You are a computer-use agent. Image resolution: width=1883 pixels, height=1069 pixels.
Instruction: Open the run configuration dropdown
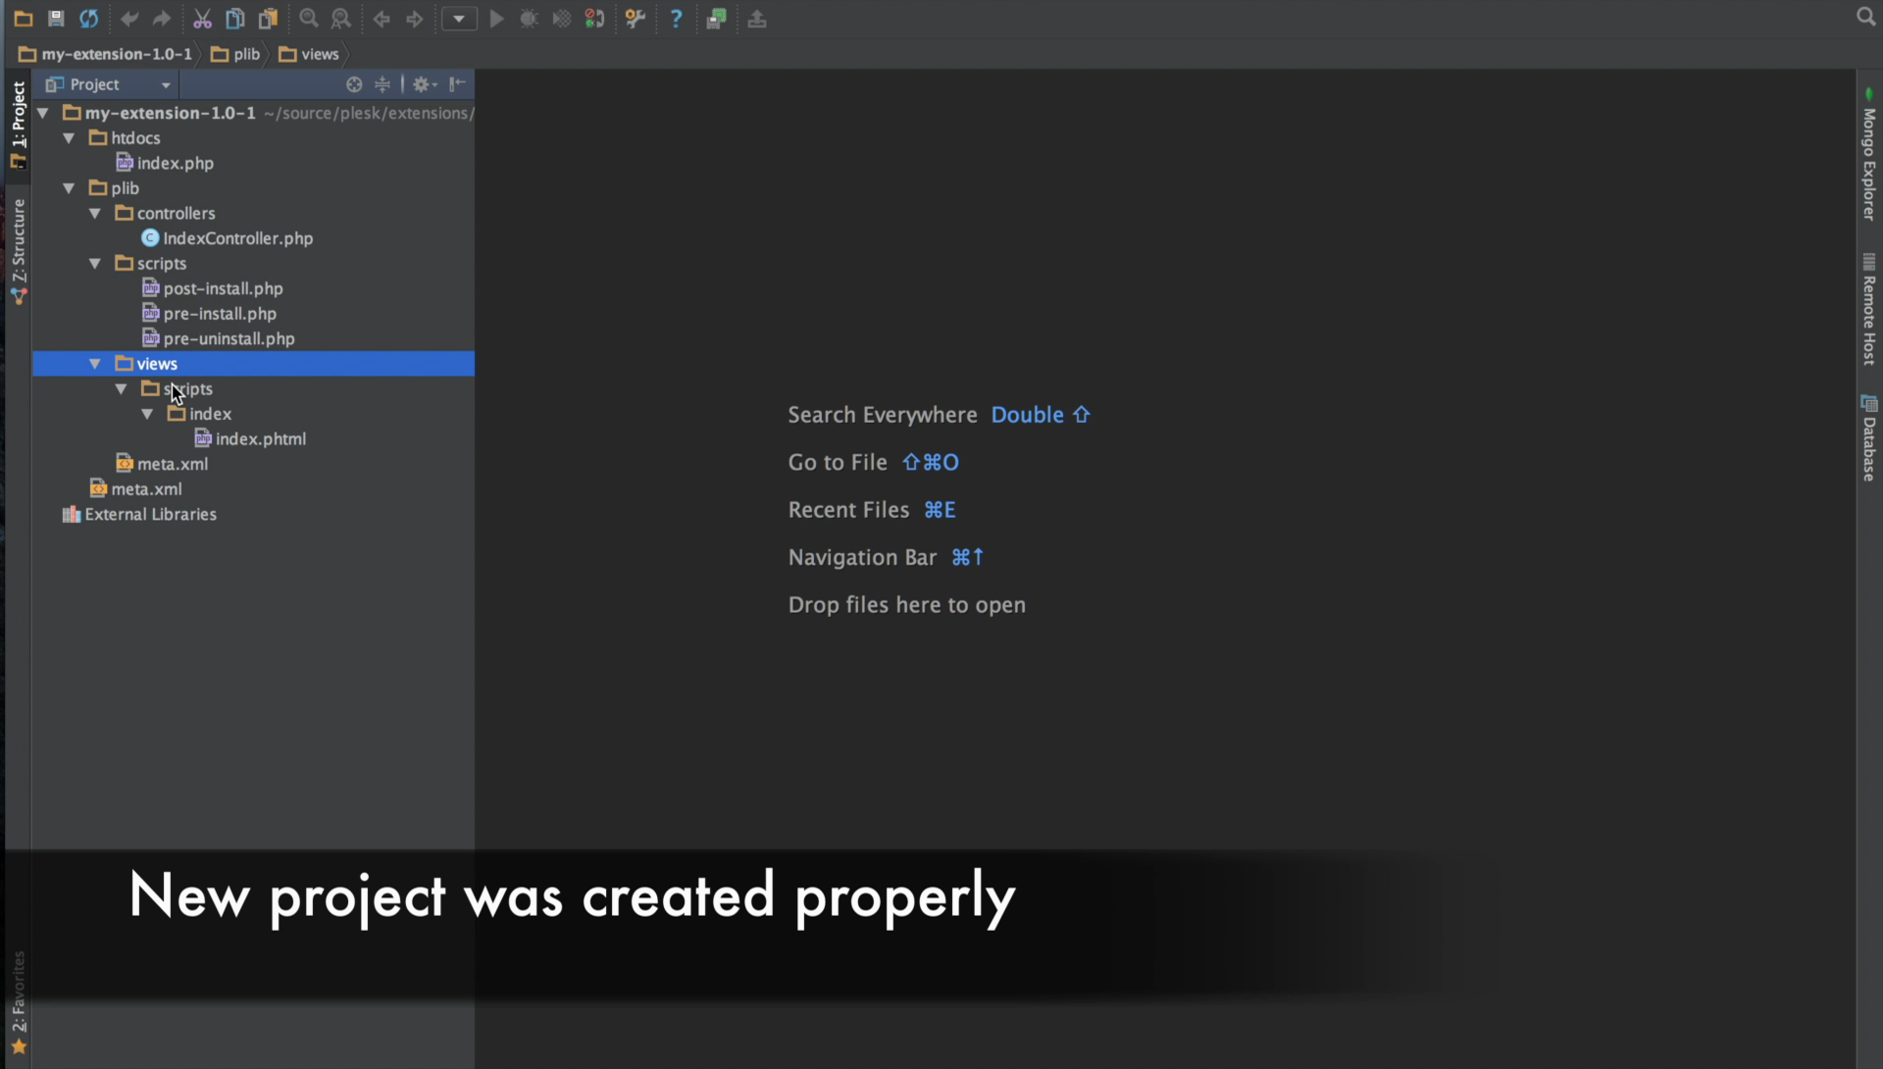459,19
